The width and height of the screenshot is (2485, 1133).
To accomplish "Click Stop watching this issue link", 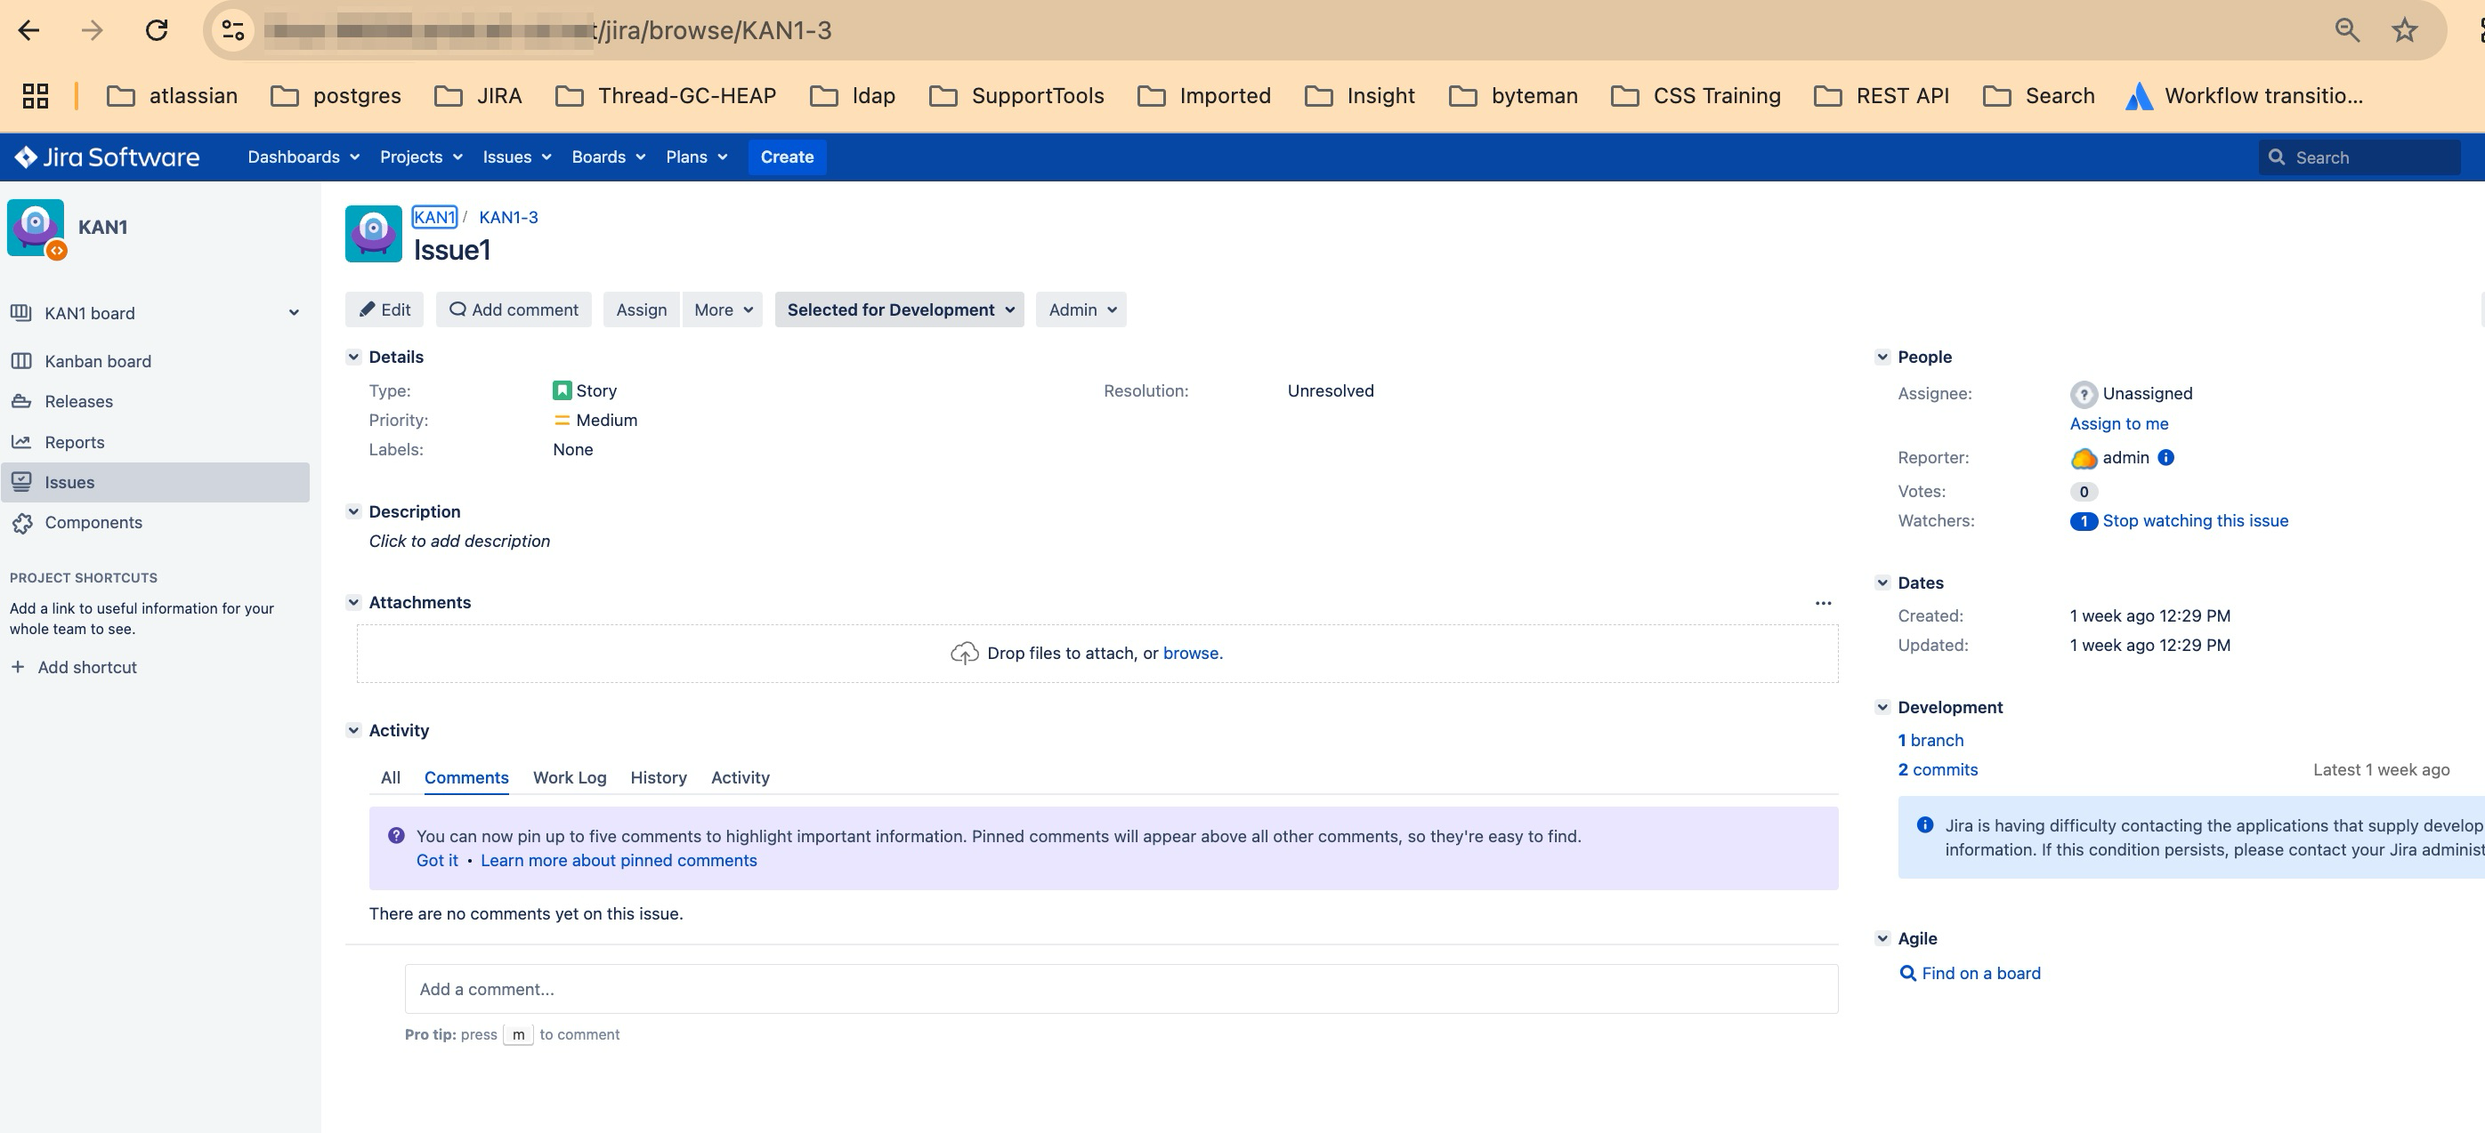I will [x=2195, y=520].
